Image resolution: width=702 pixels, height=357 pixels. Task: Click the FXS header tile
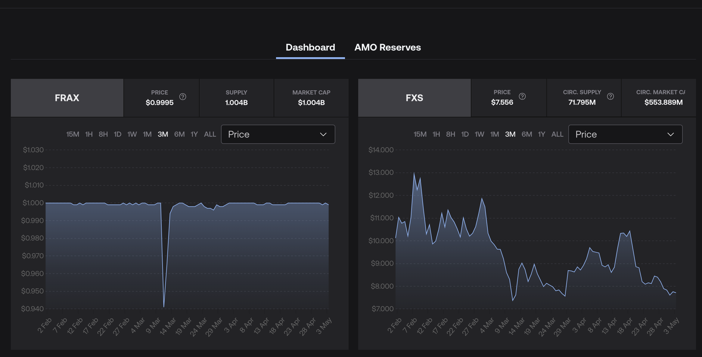click(x=415, y=98)
